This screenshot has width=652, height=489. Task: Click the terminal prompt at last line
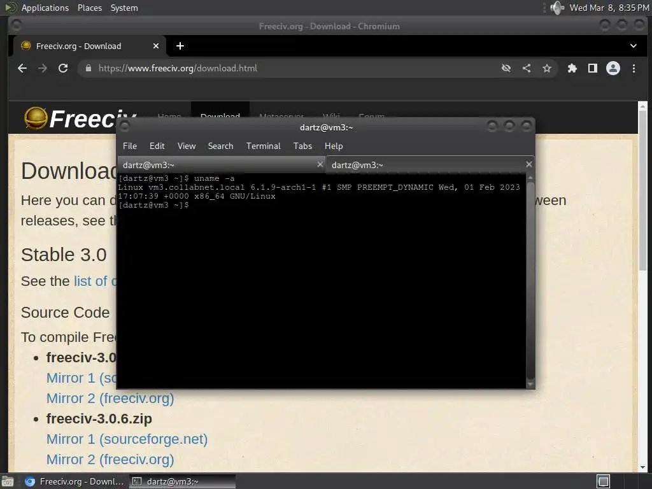(154, 205)
